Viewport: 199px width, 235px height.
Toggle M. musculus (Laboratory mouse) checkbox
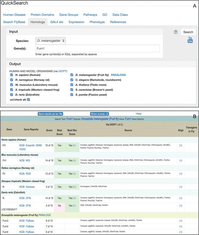(11, 85)
